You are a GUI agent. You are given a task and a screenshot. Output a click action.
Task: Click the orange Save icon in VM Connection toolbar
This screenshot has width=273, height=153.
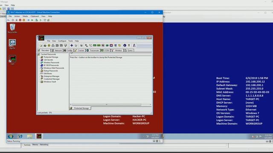tap(24, 20)
